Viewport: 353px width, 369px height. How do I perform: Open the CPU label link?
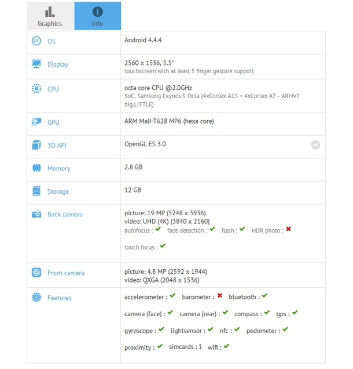tap(53, 89)
